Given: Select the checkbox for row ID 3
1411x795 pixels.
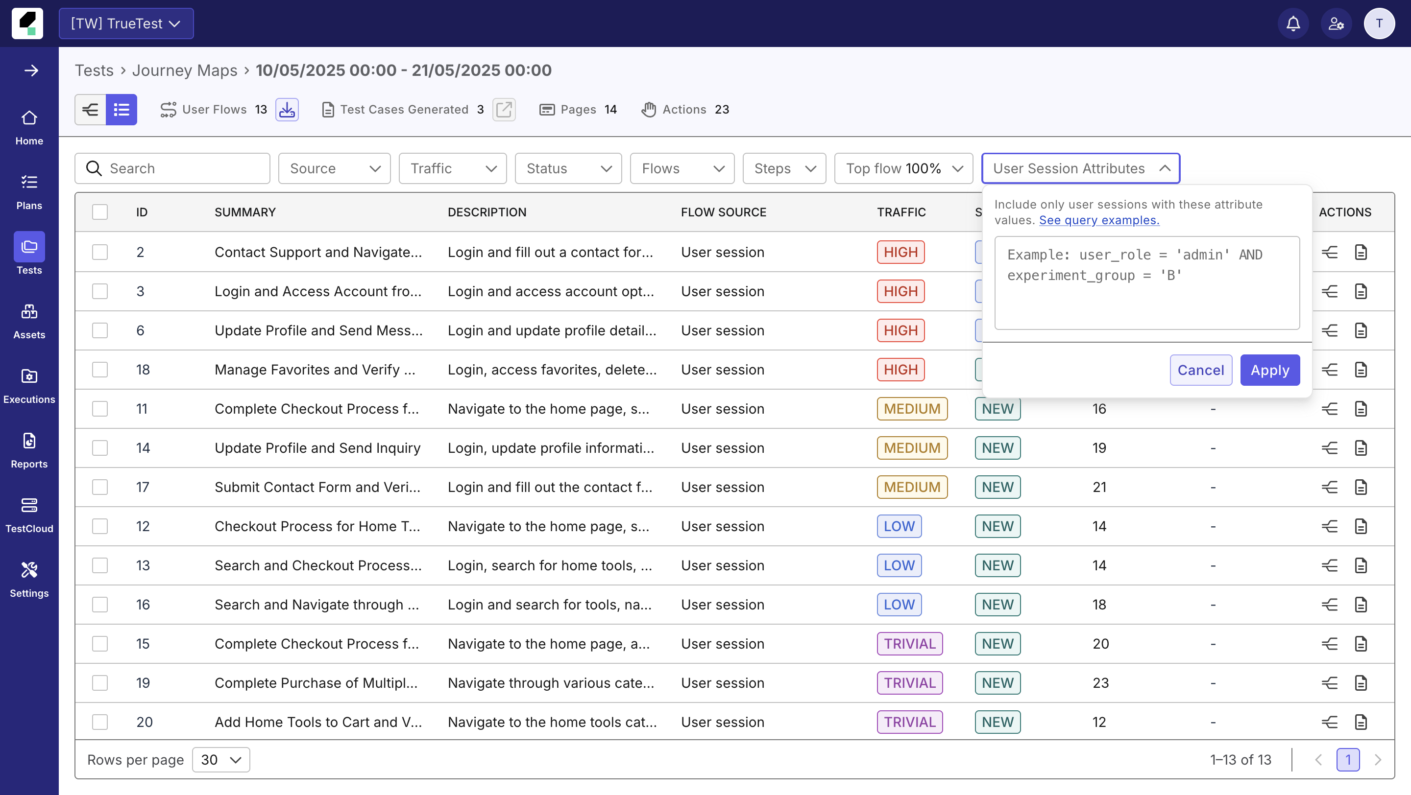Looking at the screenshot, I should tap(99, 291).
